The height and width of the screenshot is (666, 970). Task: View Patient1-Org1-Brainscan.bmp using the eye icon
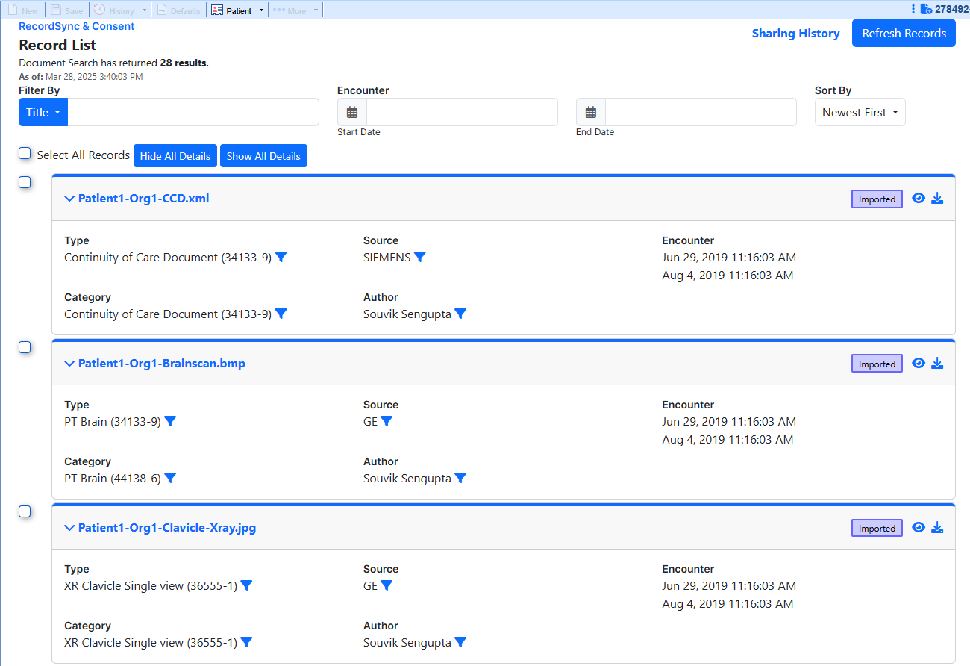tap(919, 363)
